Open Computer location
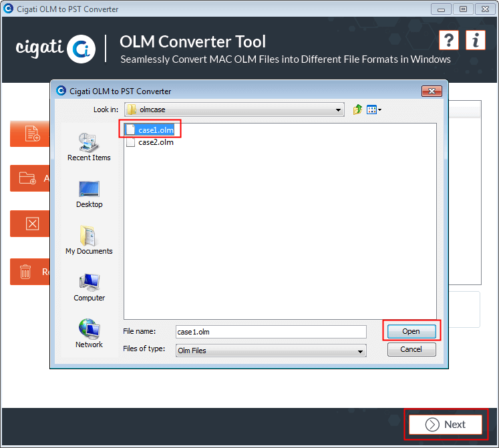499x448 pixels. (89, 288)
